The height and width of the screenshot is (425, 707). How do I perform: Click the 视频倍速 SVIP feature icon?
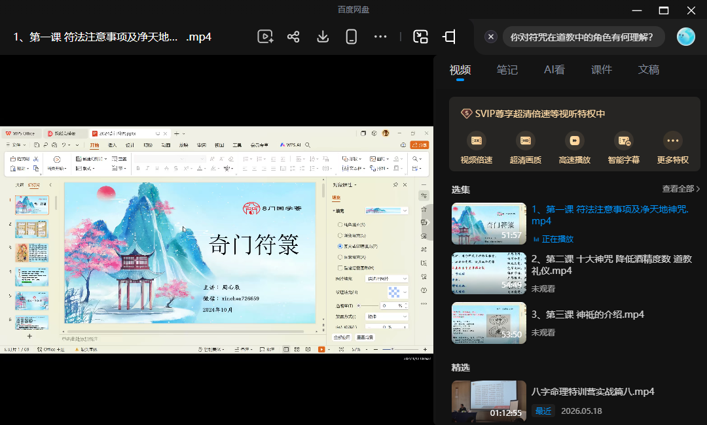[476, 141]
